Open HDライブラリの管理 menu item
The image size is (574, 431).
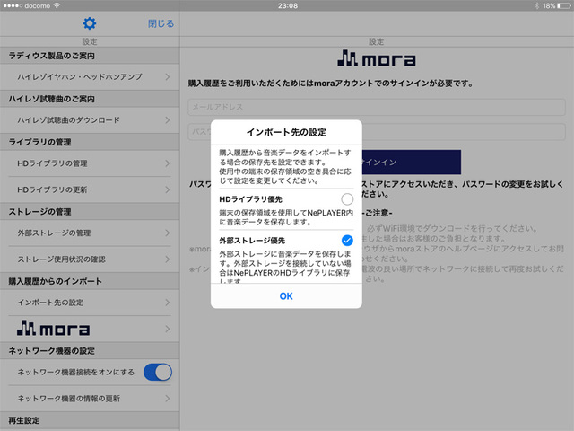tap(90, 163)
